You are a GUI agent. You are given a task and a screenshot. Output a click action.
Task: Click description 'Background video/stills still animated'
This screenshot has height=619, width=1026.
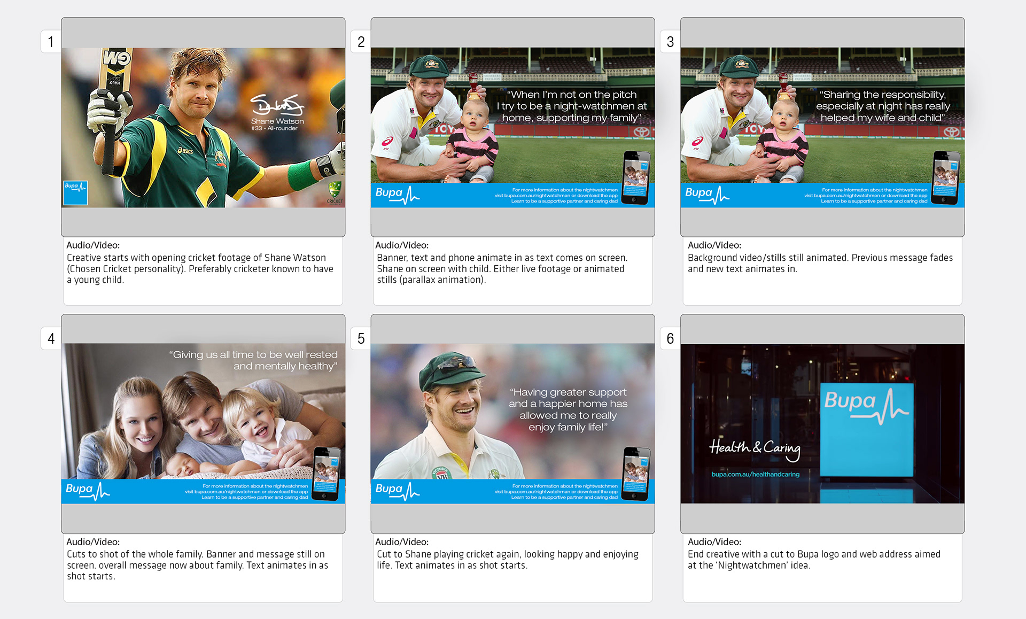coord(820,263)
